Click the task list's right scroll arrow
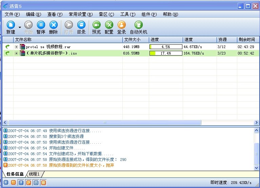The height and width of the screenshot is (188, 260). (256, 123)
